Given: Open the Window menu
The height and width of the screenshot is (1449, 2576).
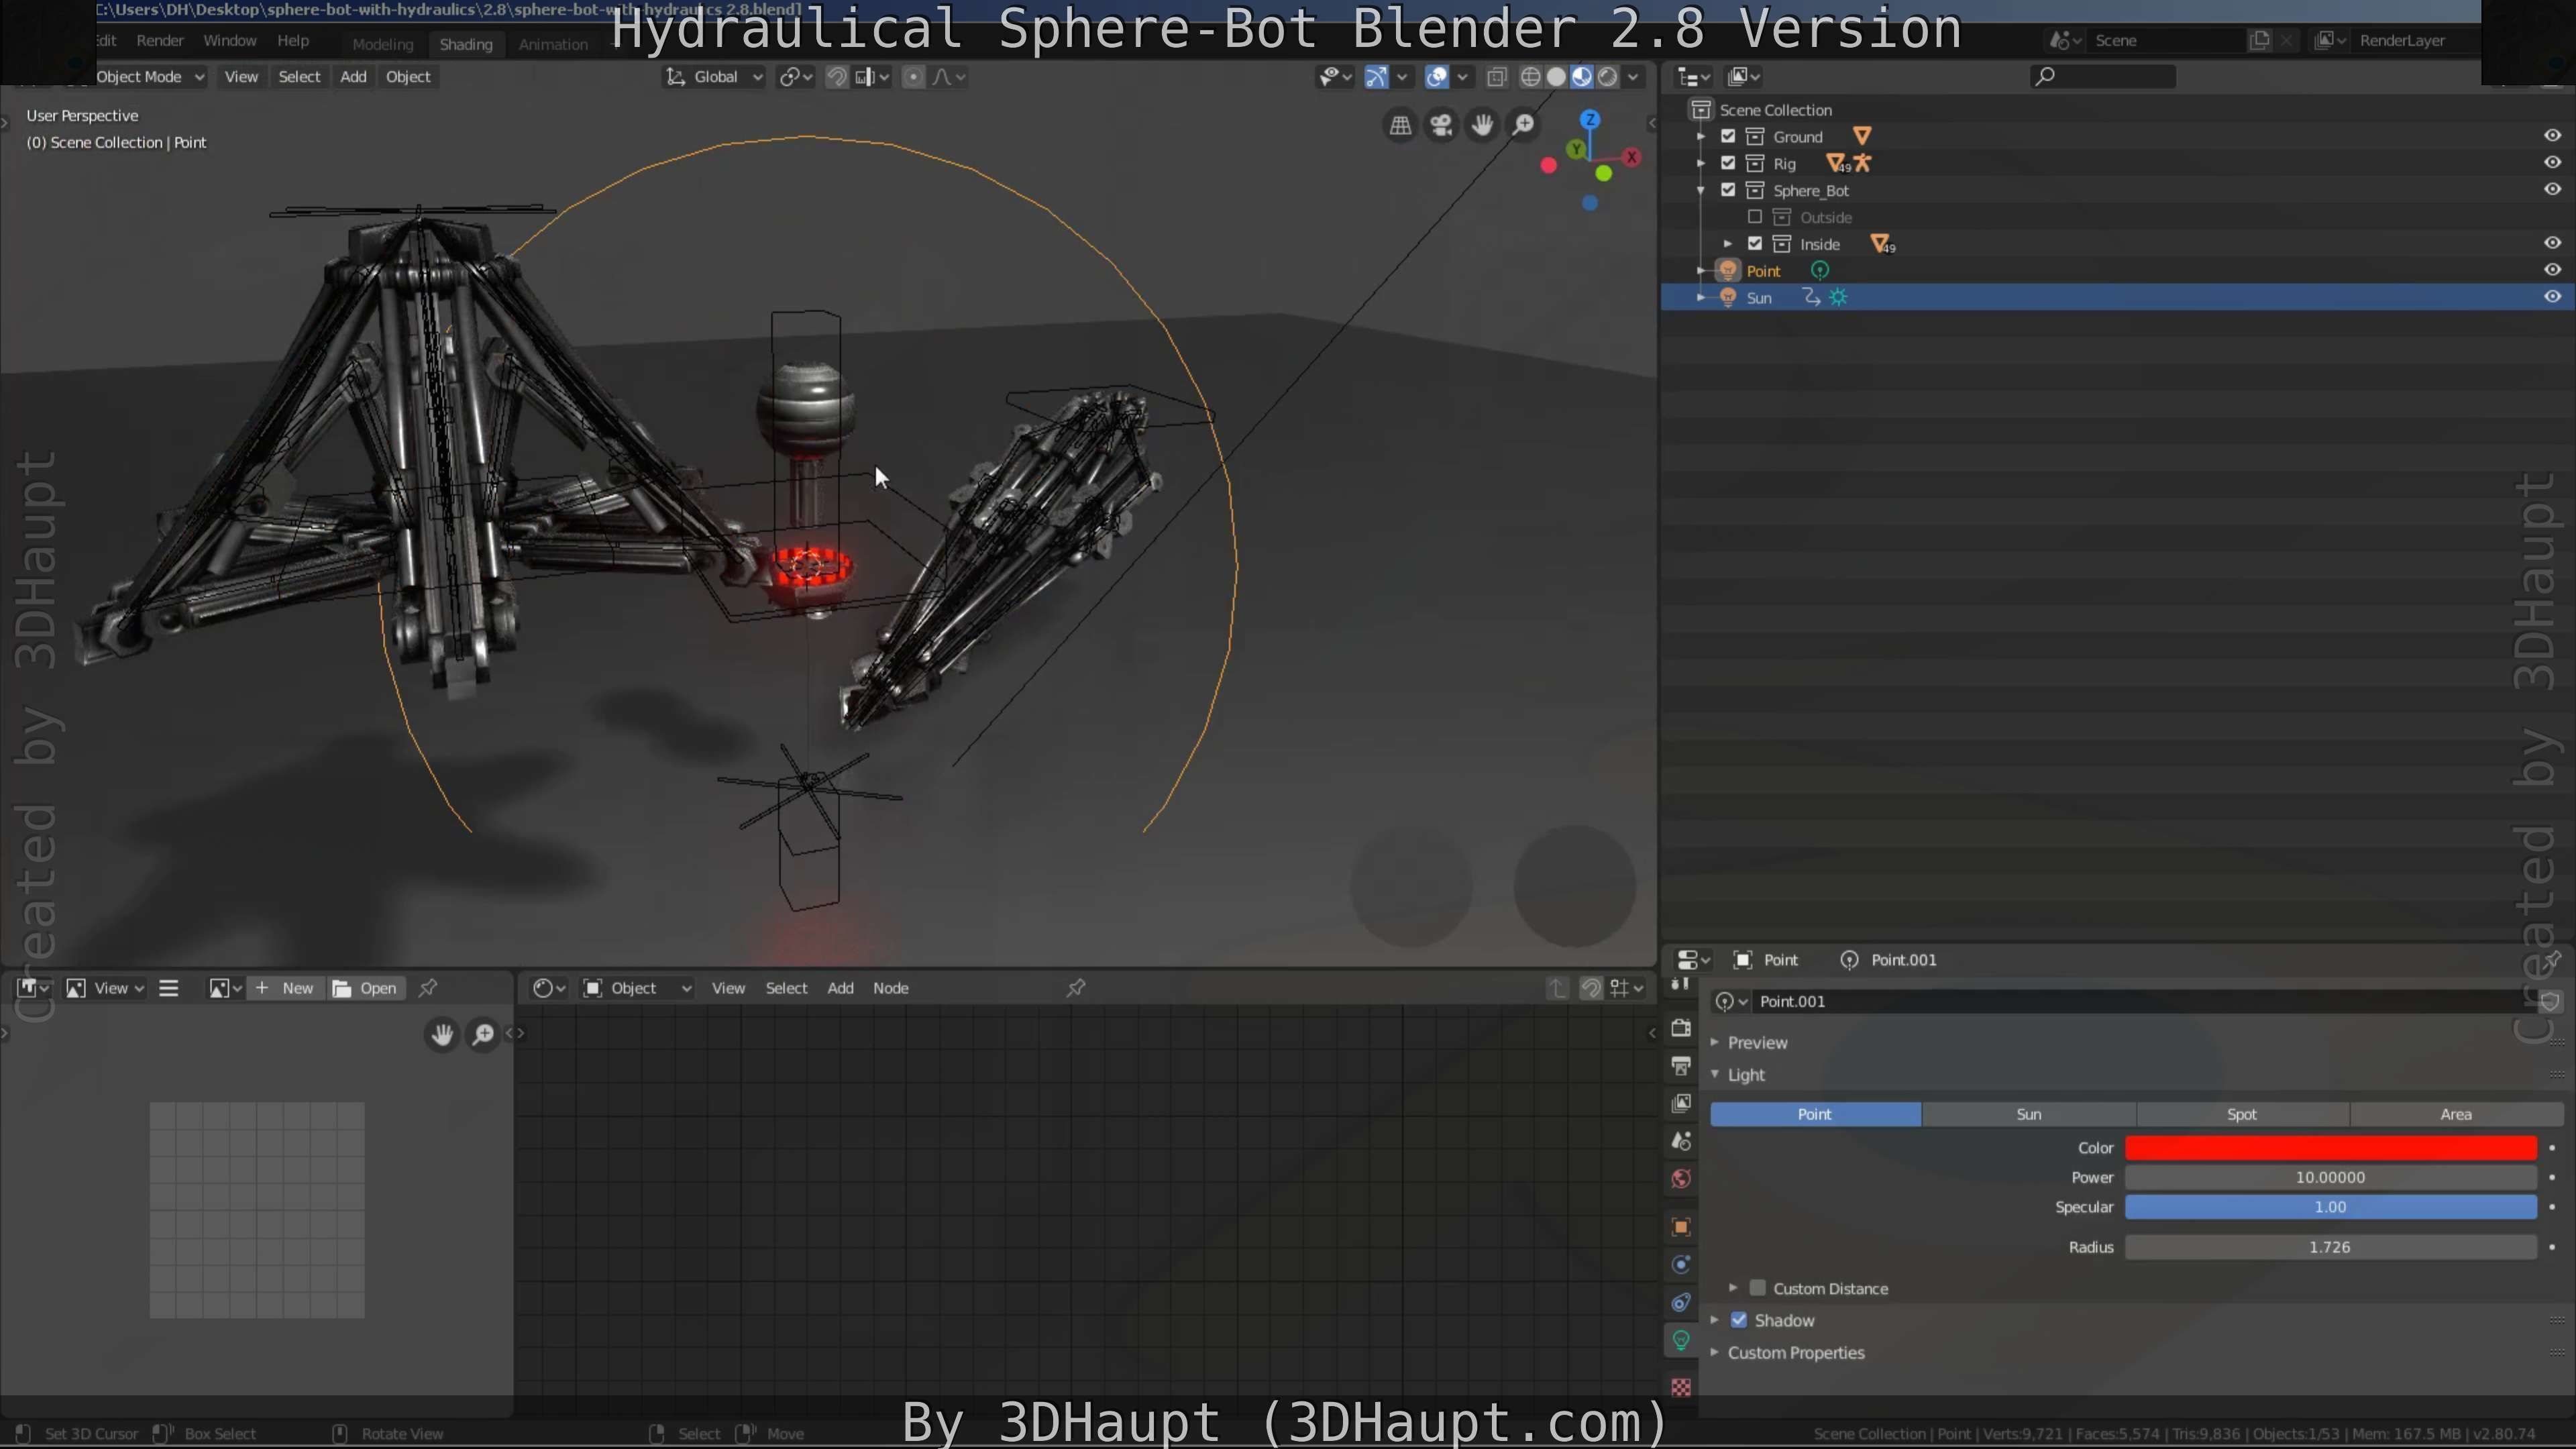Looking at the screenshot, I should pyautogui.click(x=230, y=41).
